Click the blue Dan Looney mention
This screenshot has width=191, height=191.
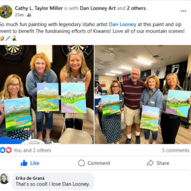click(123, 24)
